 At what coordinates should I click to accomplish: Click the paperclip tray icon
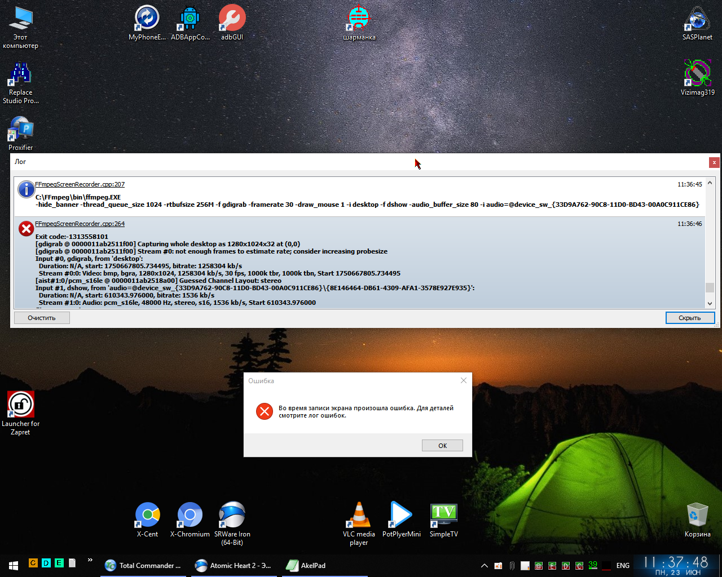(512, 566)
